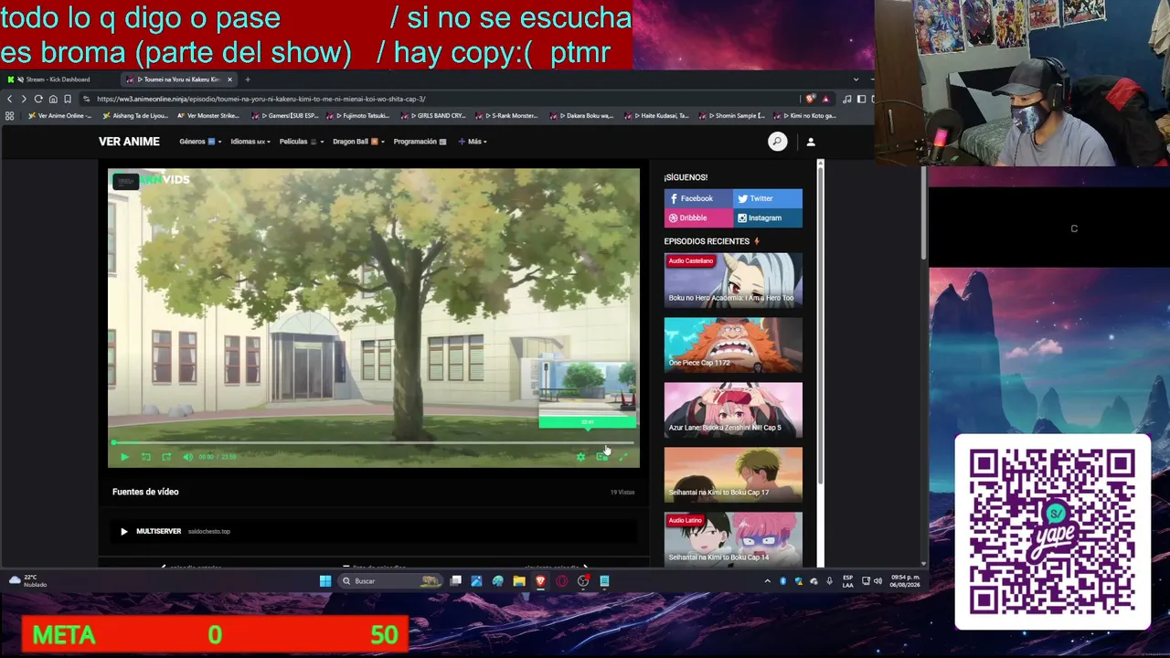Open the Opera GX taskbar icon
Image resolution: width=1170 pixels, height=658 pixels.
click(x=561, y=581)
